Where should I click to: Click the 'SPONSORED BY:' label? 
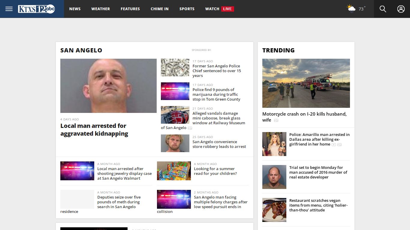coord(201,50)
